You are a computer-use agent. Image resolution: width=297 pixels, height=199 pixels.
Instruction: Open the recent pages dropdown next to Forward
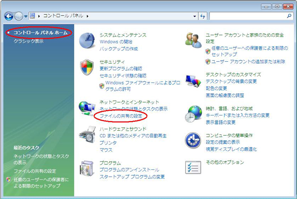(x=26, y=16)
